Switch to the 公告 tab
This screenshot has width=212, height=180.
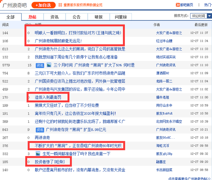[x=77, y=17]
